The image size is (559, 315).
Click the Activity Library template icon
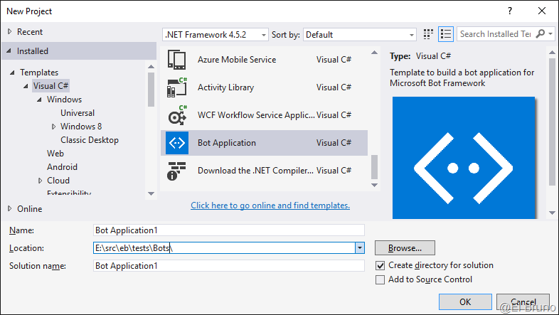176,87
